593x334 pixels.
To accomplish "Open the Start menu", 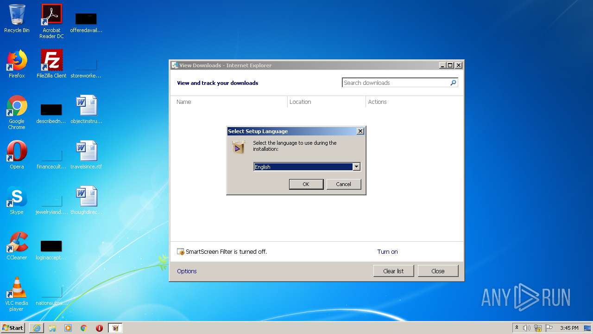I will (13, 328).
